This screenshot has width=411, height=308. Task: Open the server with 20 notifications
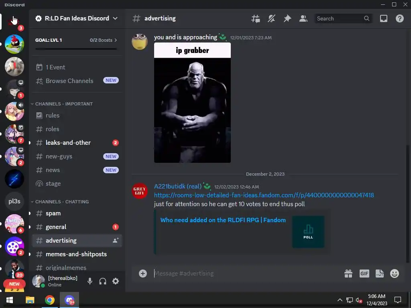(x=14, y=268)
